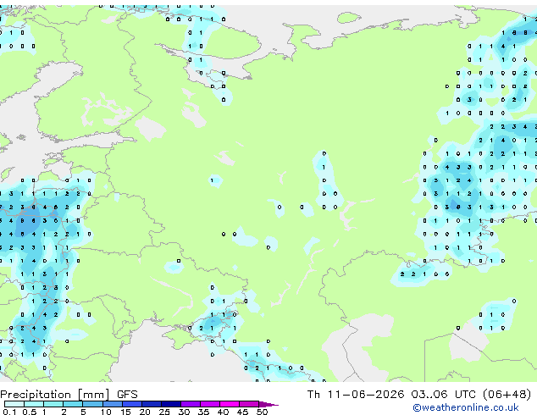Click the 20 legend scale label
This screenshot has height=415, width=537.
145,412
